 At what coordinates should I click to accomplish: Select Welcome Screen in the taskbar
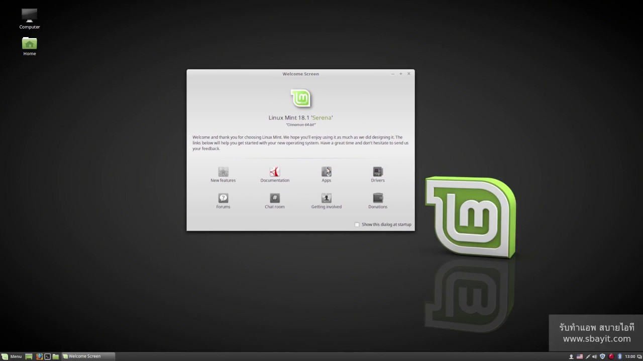click(88, 356)
